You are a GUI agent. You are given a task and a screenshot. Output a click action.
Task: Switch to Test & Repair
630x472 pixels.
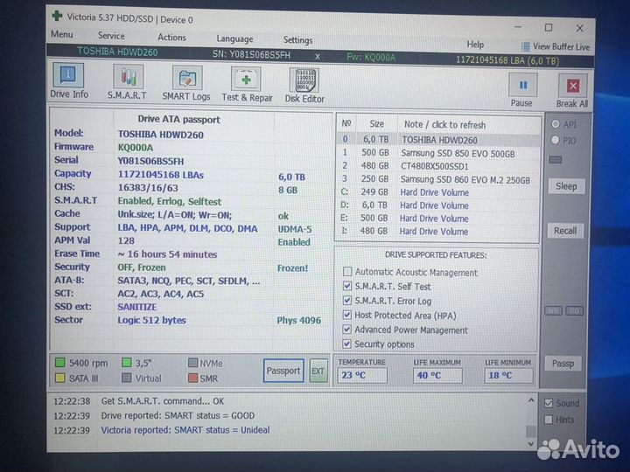pos(247,84)
